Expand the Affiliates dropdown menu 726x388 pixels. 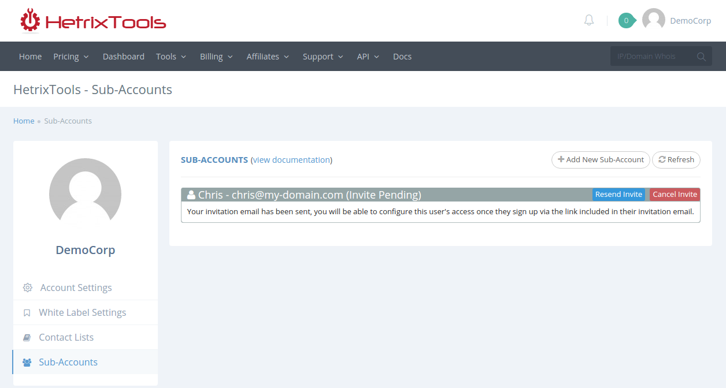268,57
